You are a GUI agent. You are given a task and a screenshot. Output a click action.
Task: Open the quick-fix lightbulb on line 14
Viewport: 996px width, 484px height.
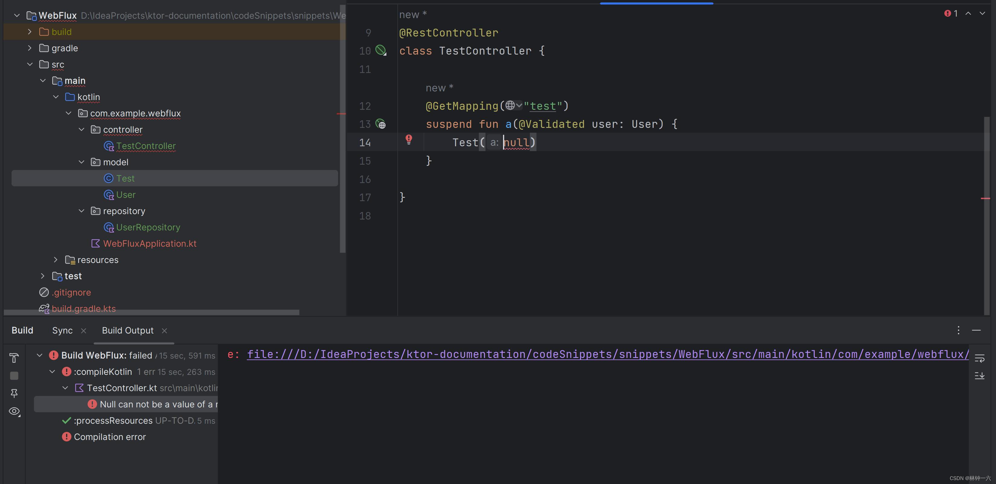tap(409, 140)
